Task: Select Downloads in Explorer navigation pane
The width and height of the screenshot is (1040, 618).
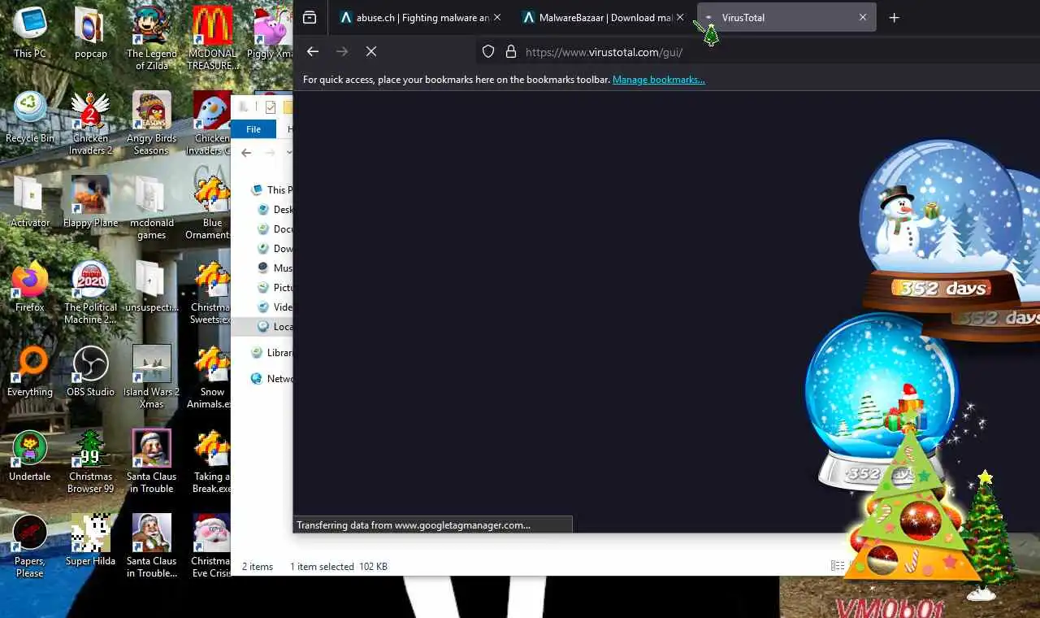Action: point(275,248)
